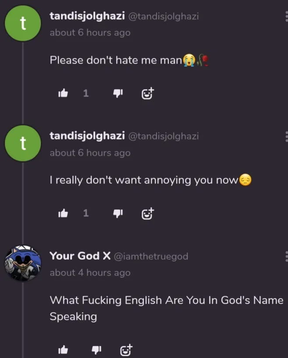Open @tandisjolghazi handle on second comment
Image resolution: width=288 pixels, height=358 pixels.
point(164,136)
